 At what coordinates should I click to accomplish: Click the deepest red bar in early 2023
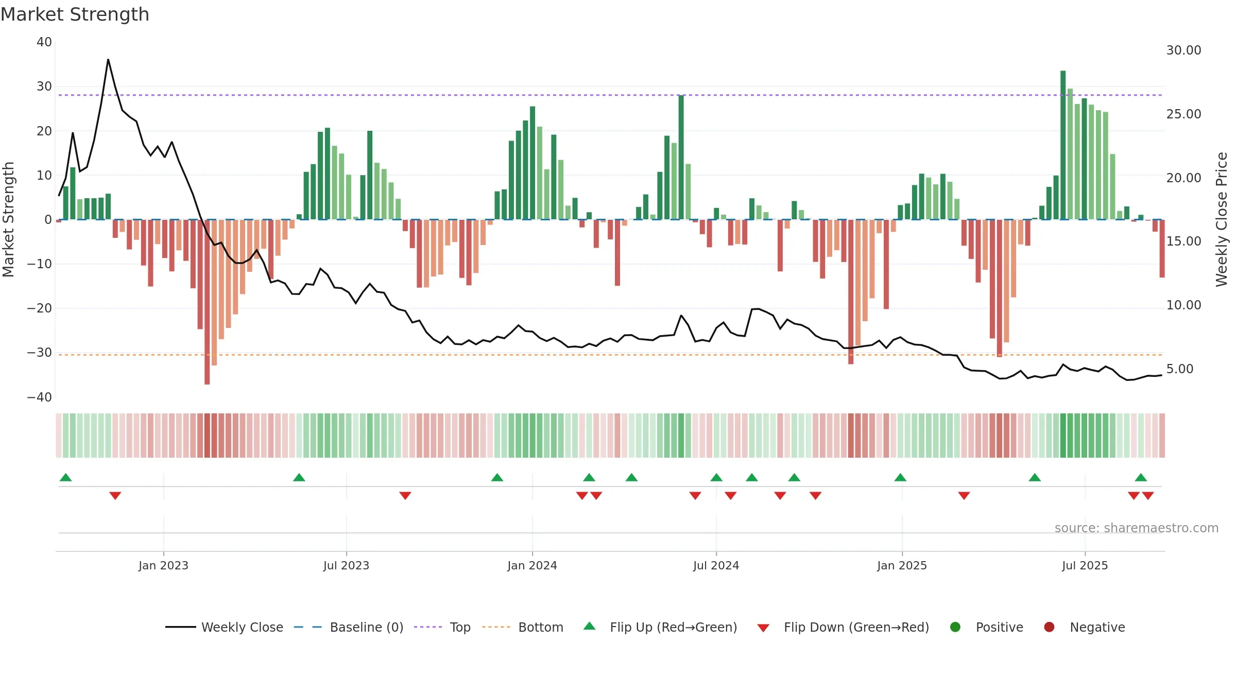click(207, 302)
